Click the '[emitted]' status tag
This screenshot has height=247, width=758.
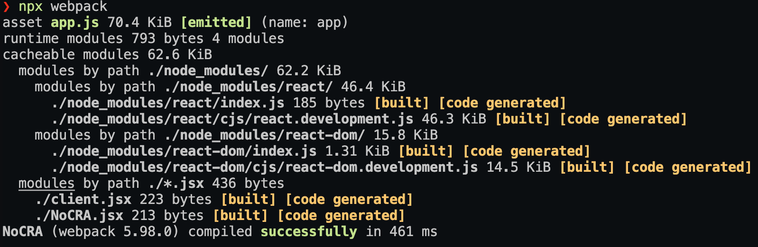216,23
